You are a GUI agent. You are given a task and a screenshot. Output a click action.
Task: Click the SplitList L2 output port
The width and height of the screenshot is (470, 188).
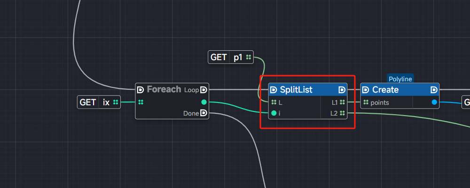tap(343, 113)
